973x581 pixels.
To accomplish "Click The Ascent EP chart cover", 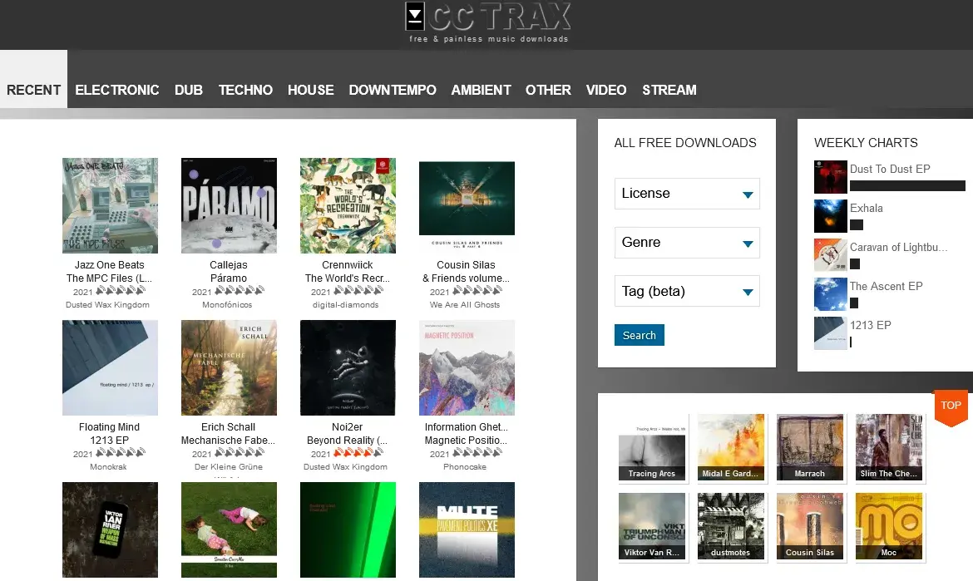I will click(830, 294).
